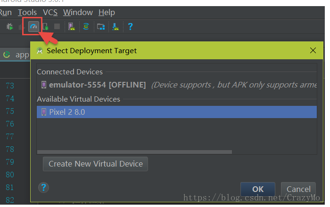Open the SDK Manager icon
Screen dimensions: 330x207
[x=115, y=27]
